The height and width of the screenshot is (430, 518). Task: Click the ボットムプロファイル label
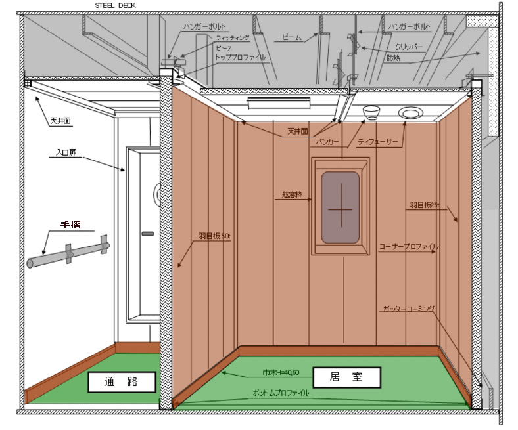(x=284, y=392)
